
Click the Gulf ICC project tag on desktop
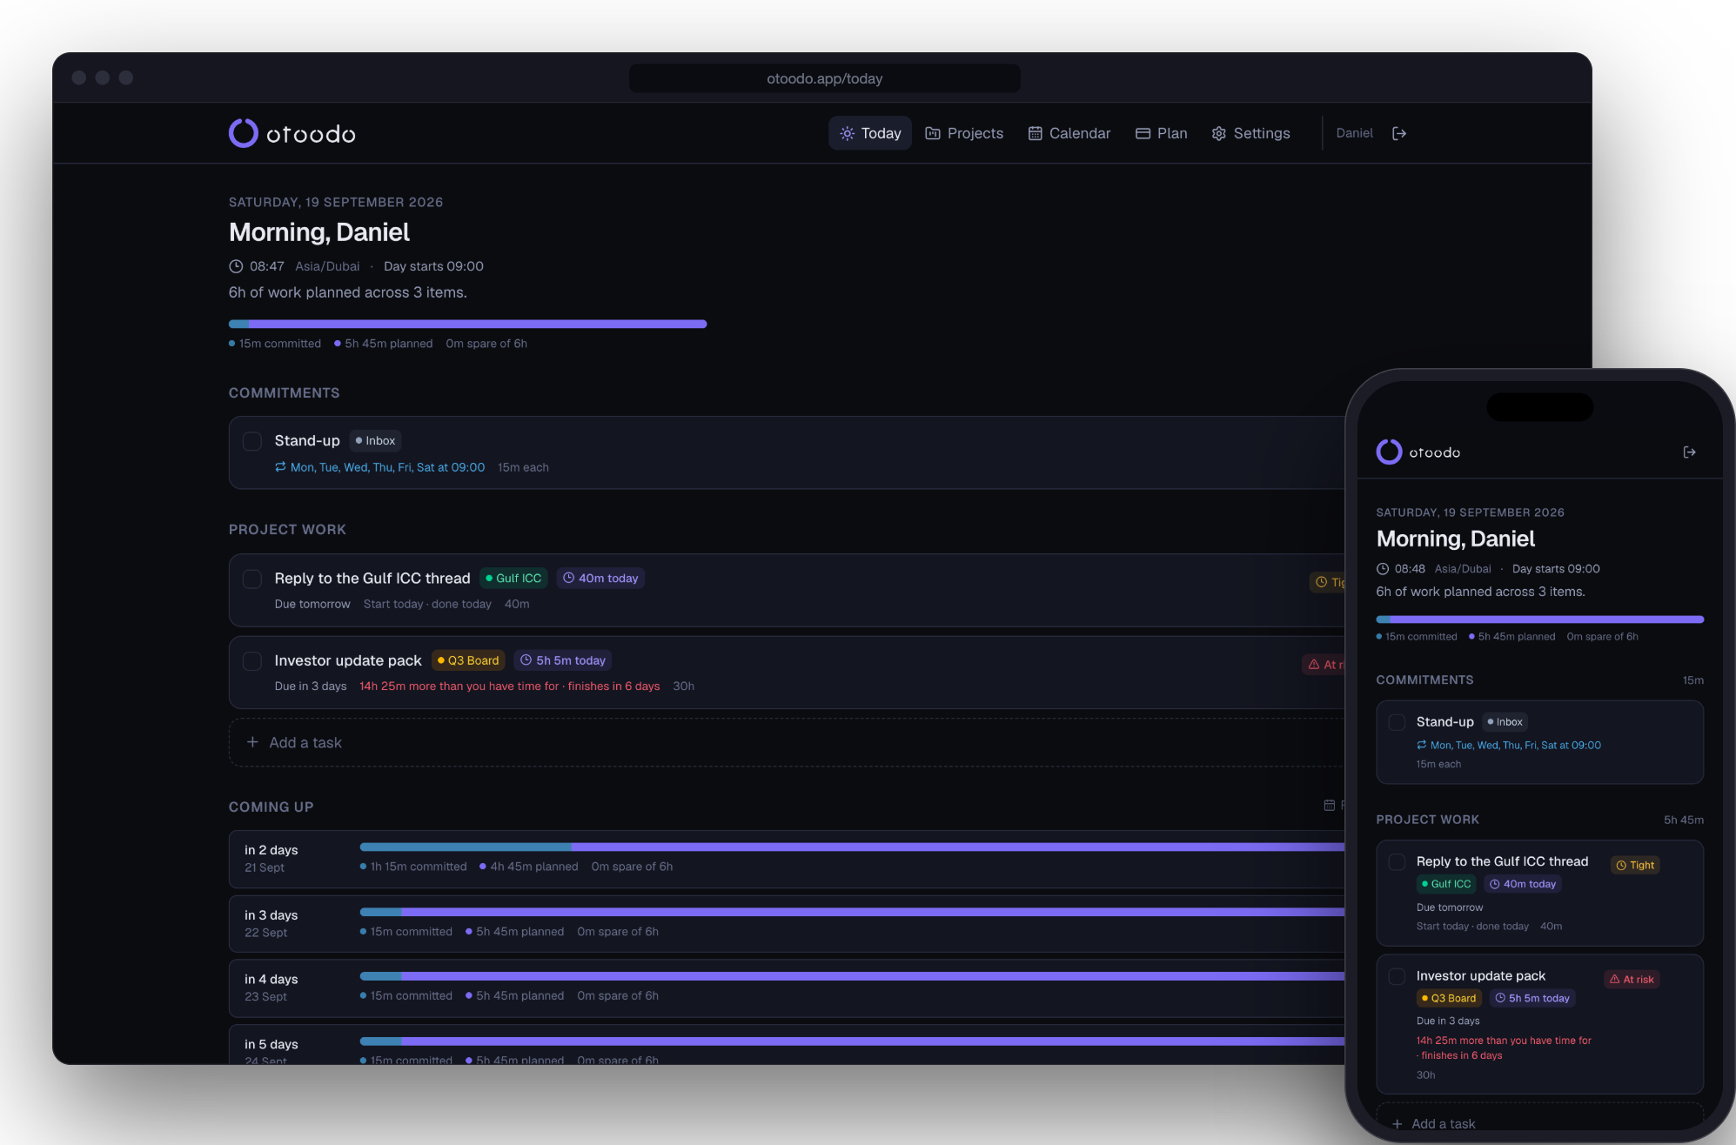point(513,579)
